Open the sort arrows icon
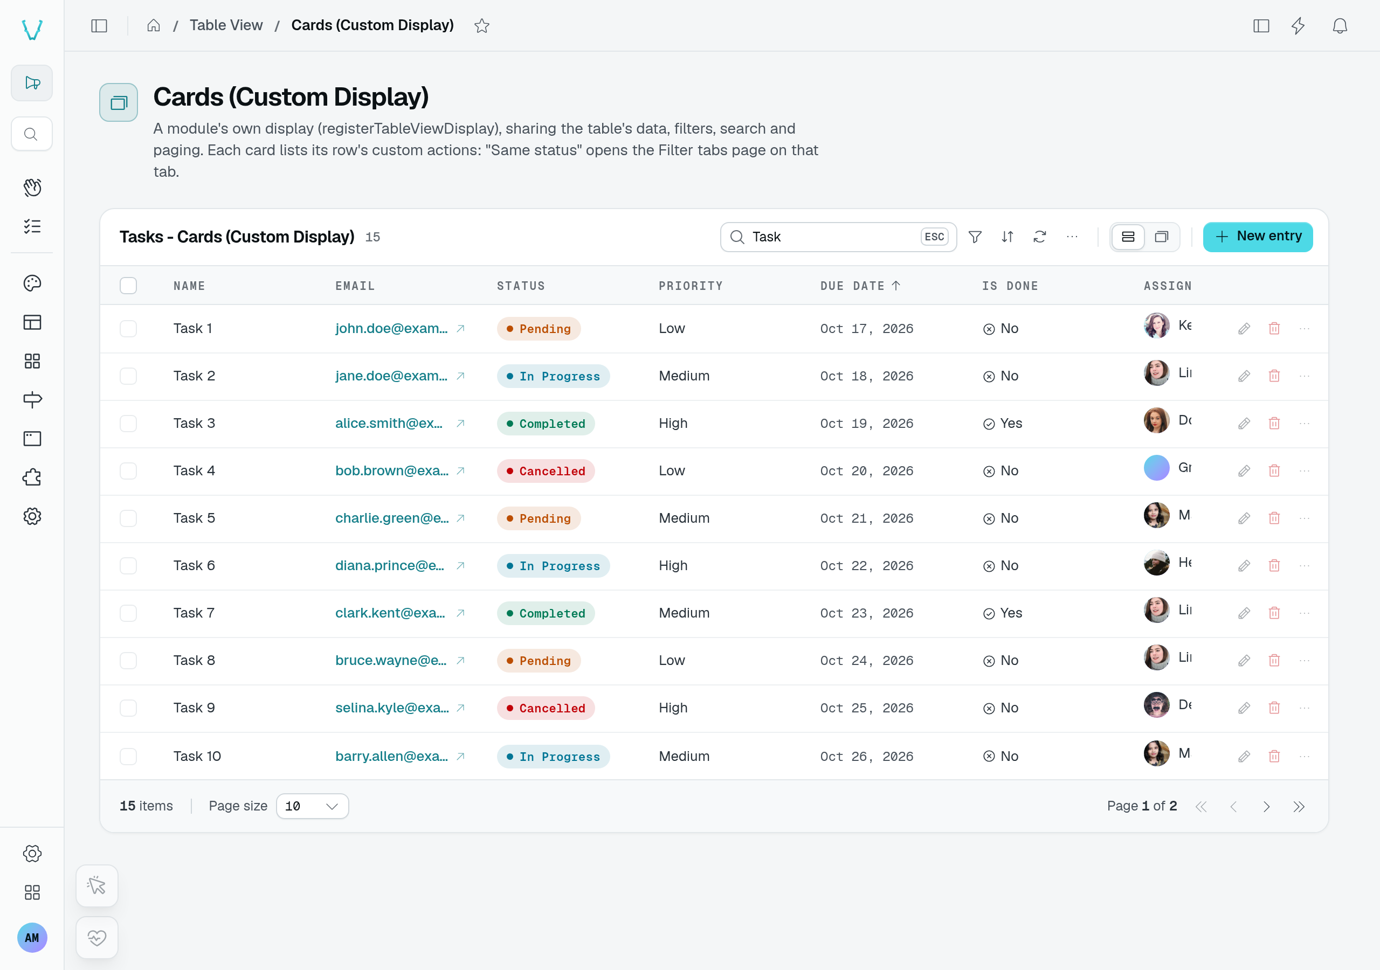This screenshot has height=970, width=1380. point(1008,237)
